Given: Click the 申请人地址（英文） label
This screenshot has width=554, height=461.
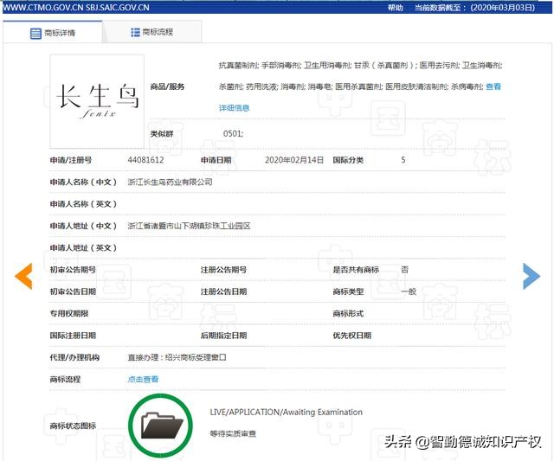Looking at the screenshot, I should [x=83, y=247].
